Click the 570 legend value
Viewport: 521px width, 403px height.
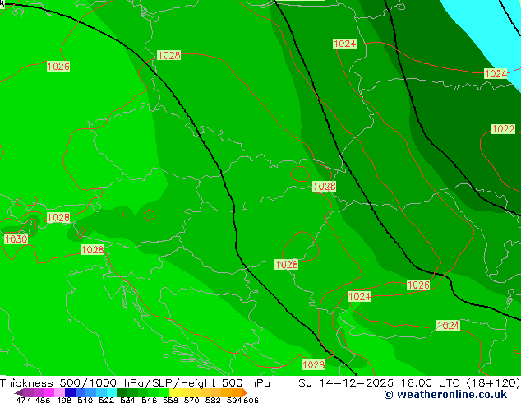coord(191,400)
